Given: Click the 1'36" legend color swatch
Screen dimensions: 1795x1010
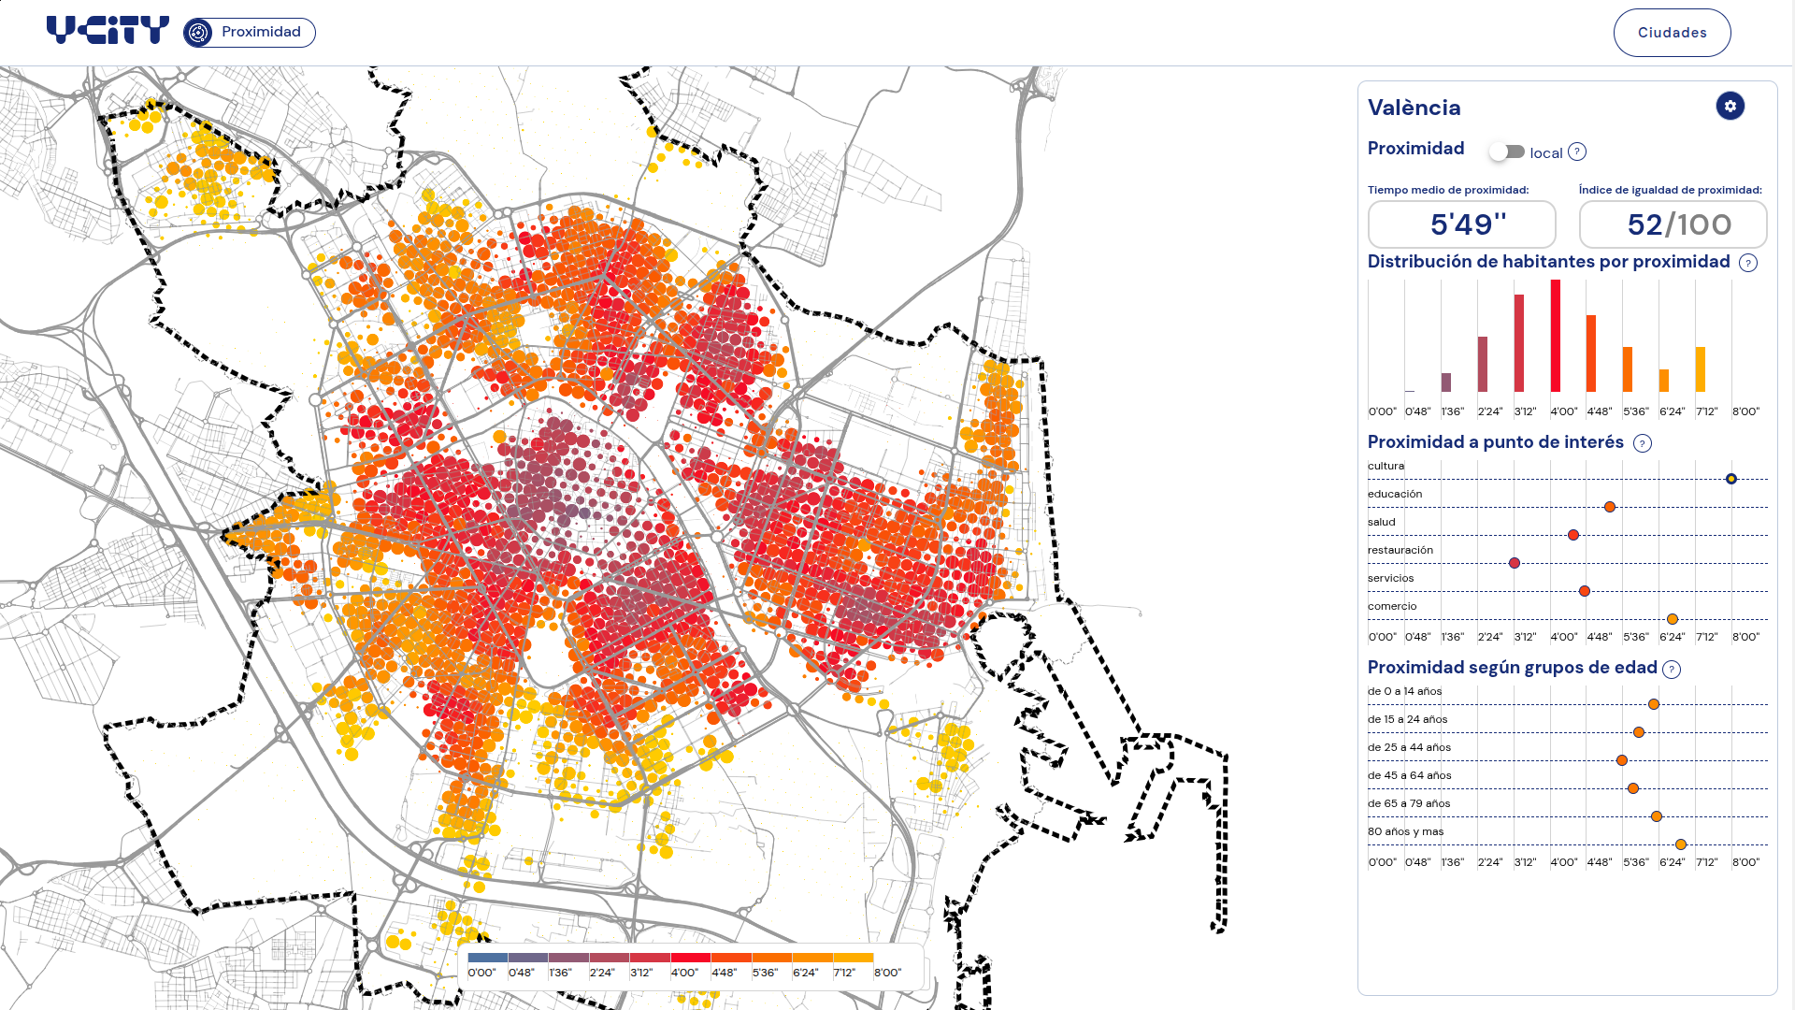Looking at the screenshot, I should tap(568, 958).
